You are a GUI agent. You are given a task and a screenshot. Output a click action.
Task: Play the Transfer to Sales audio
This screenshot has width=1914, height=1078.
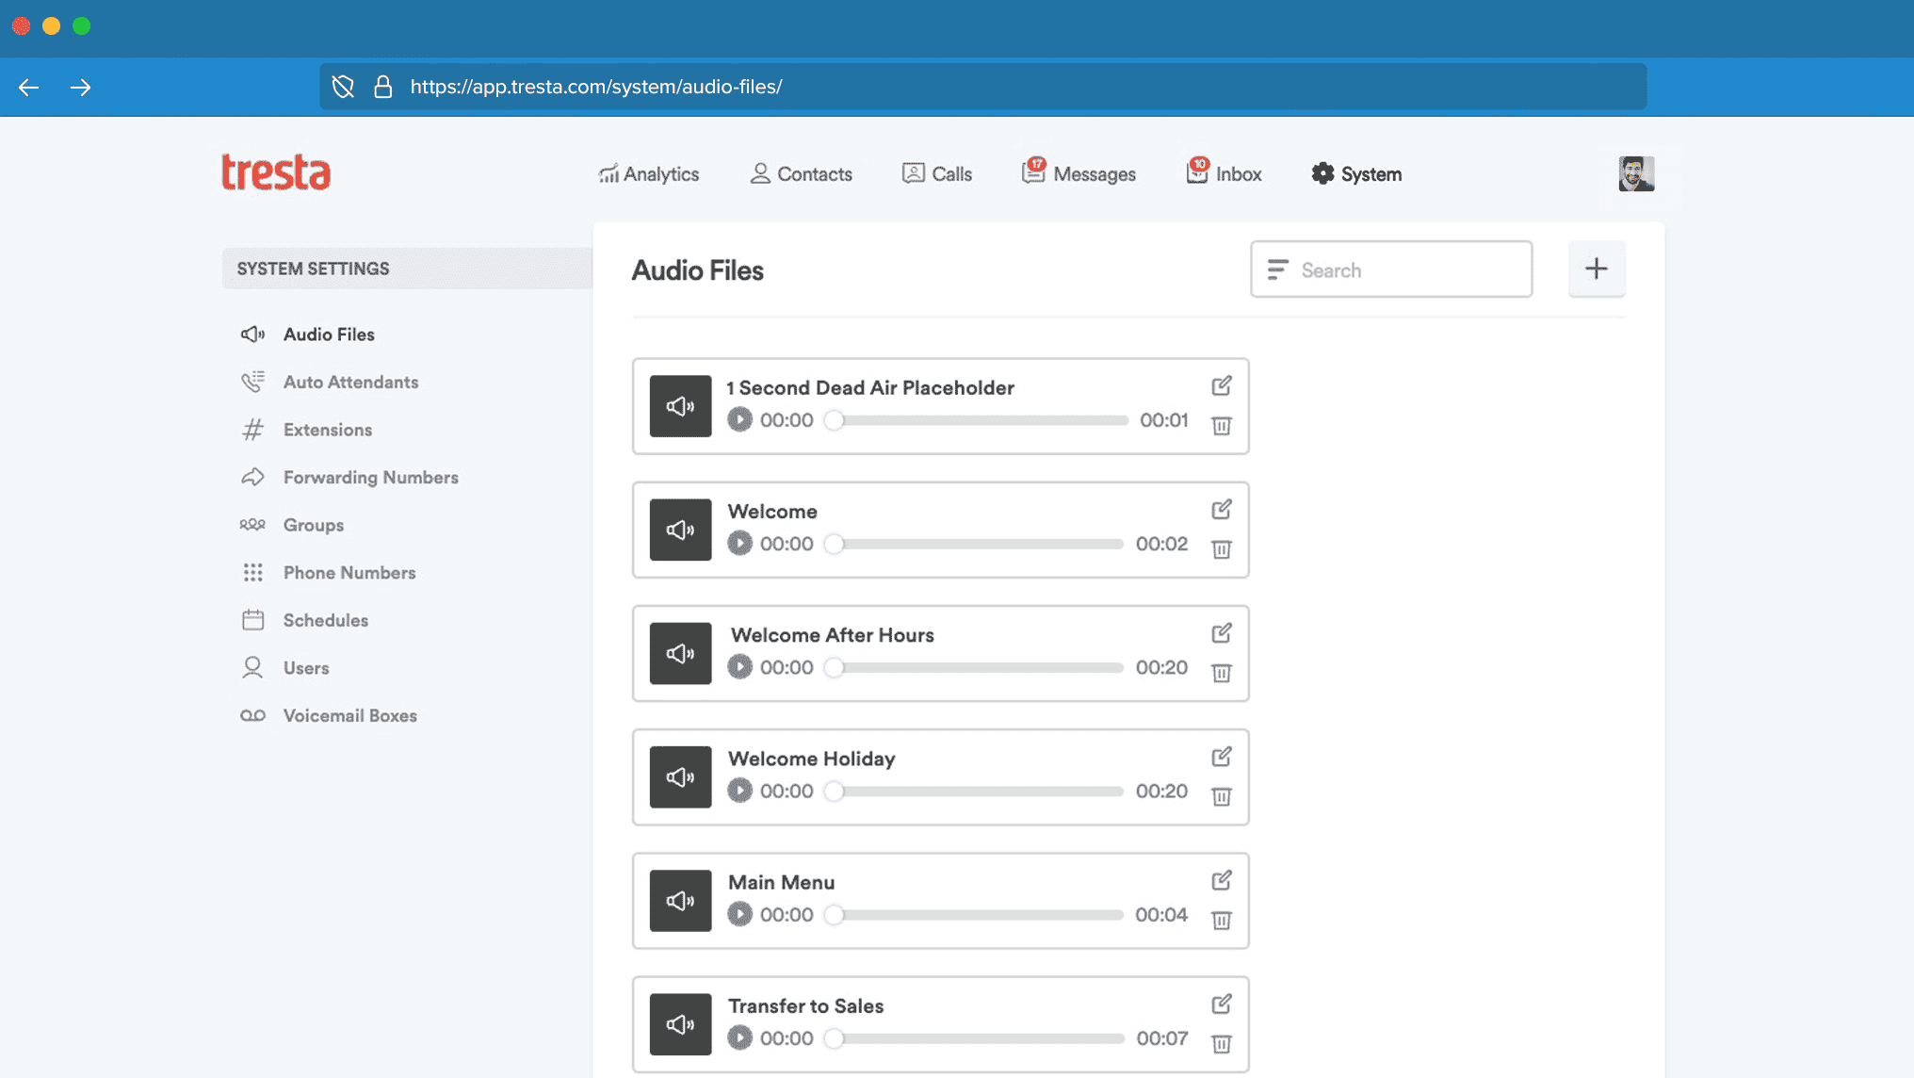(739, 1037)
